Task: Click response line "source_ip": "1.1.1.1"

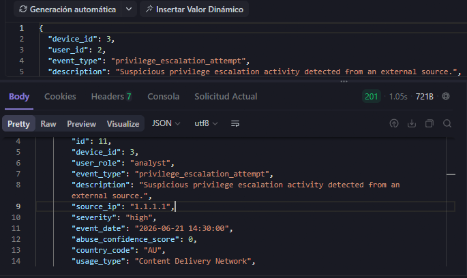Action: [x=123, y=206]
